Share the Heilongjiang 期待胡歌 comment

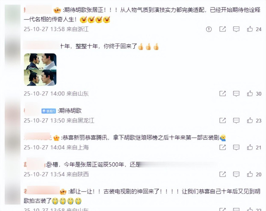222,120
